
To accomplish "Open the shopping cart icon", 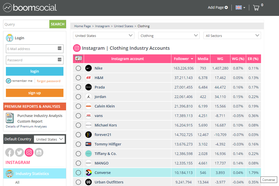I will point(256,8).
